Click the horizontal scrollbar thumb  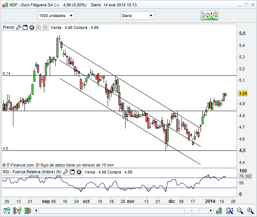[191, 210]
